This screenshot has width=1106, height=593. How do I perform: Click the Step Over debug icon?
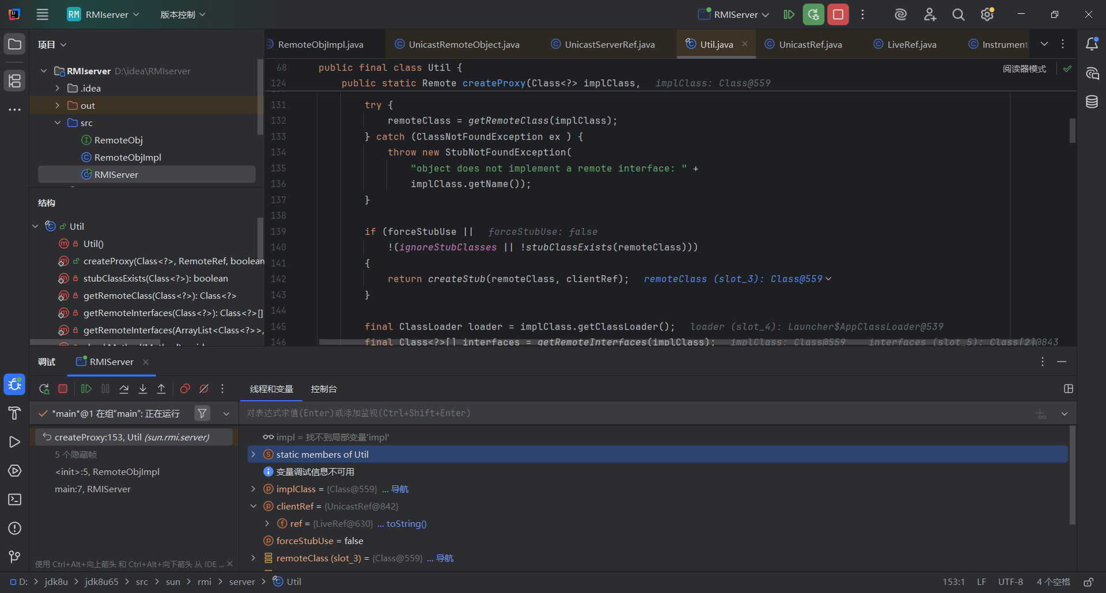pos(124,389)
